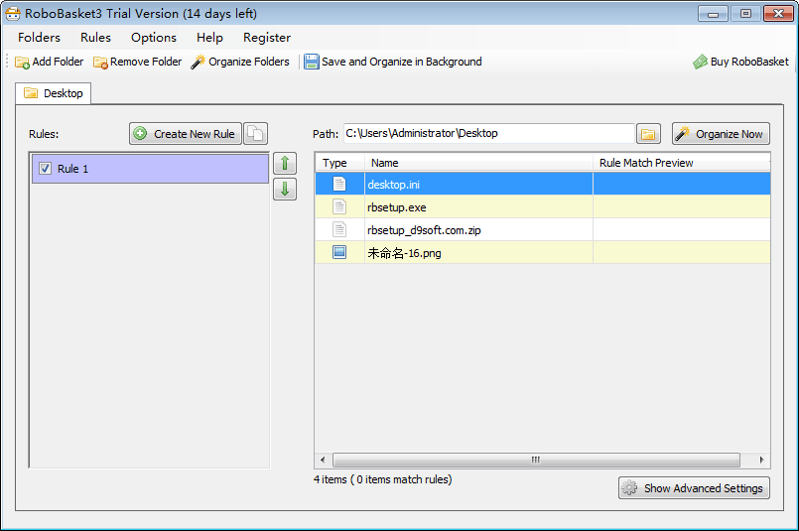
Task: Click browse folder icon next to Path
Action: tap(648, 134)
